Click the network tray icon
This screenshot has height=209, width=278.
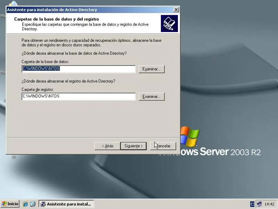(x=259, y=204)
